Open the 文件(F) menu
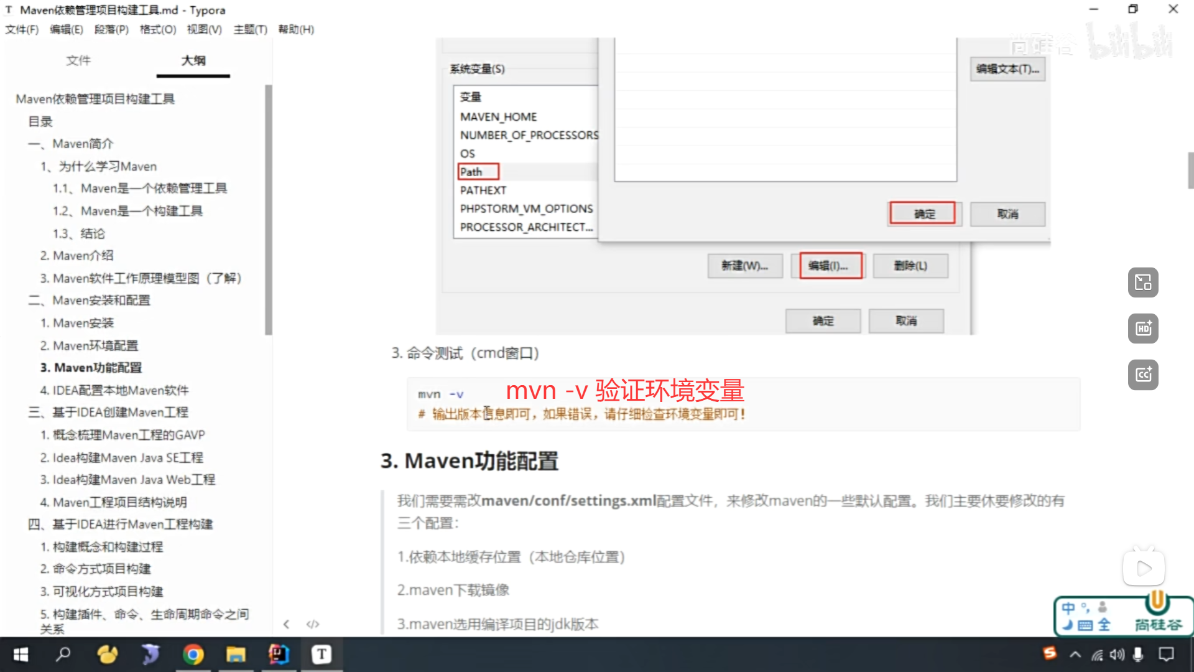This screenshot has width=1194, height=672. pyautogui.click(x=22, y=29)
